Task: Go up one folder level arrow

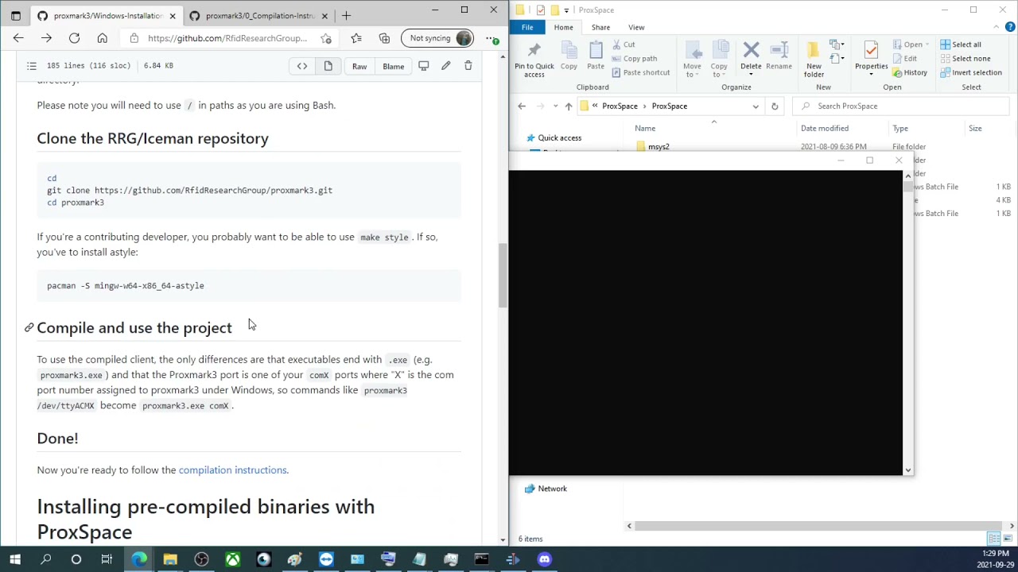Action: (568, 106)
